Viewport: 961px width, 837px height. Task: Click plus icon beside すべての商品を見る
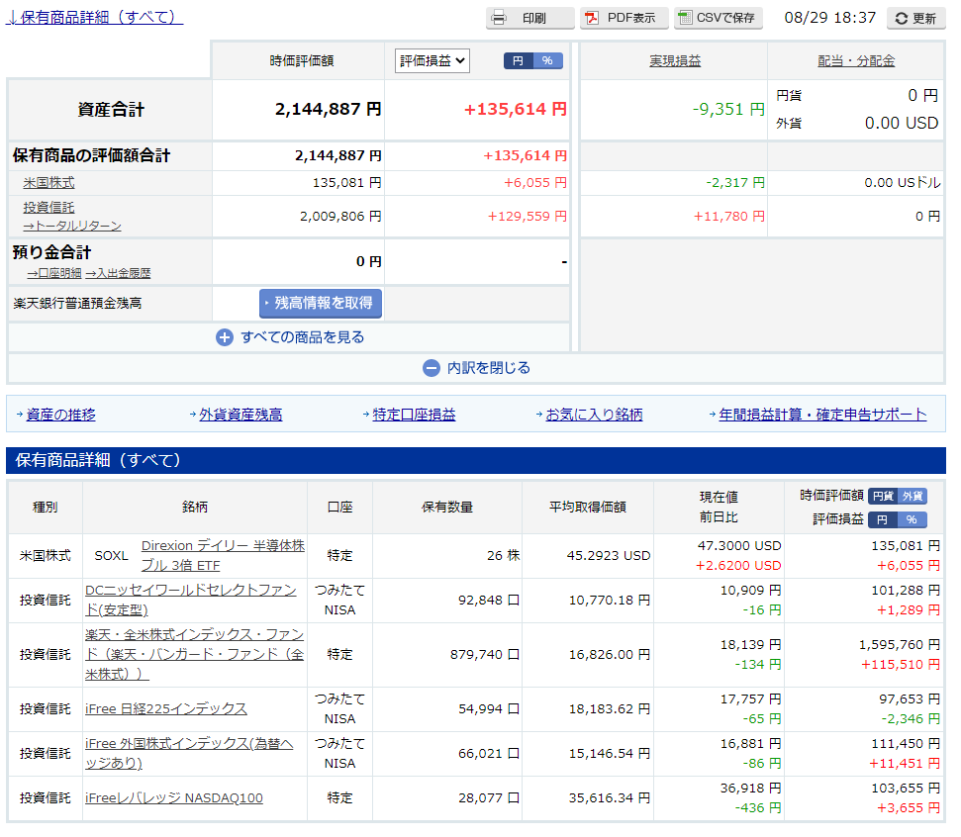[x=225, y=337]
